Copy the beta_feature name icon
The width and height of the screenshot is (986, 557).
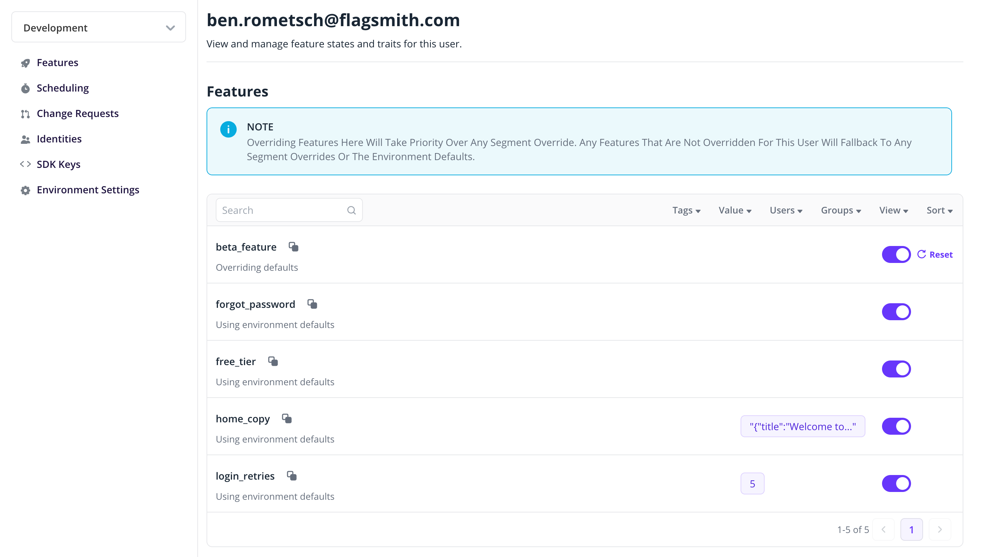point(294,247)
